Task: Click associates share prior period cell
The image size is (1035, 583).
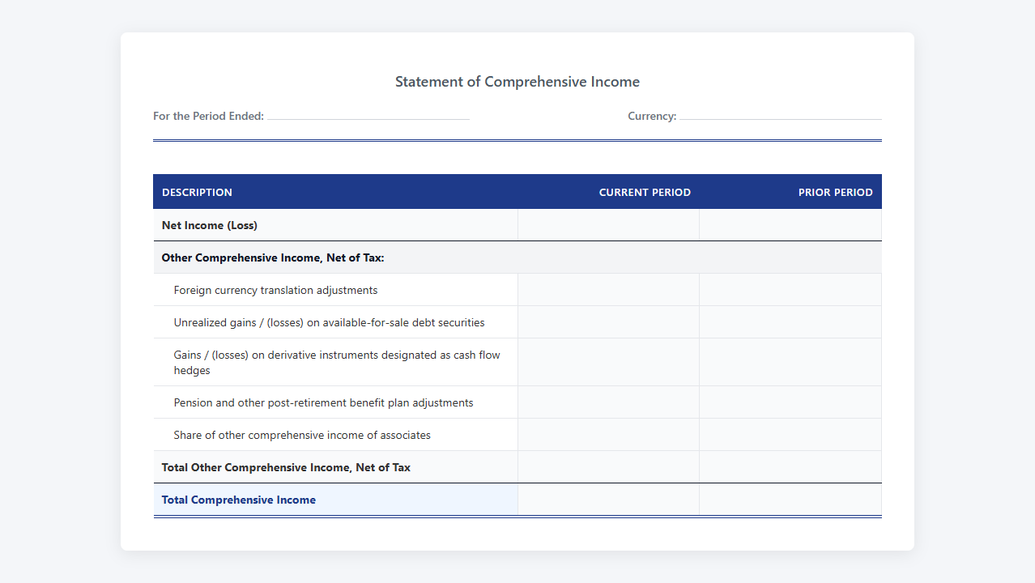Action: pos(790,435)
